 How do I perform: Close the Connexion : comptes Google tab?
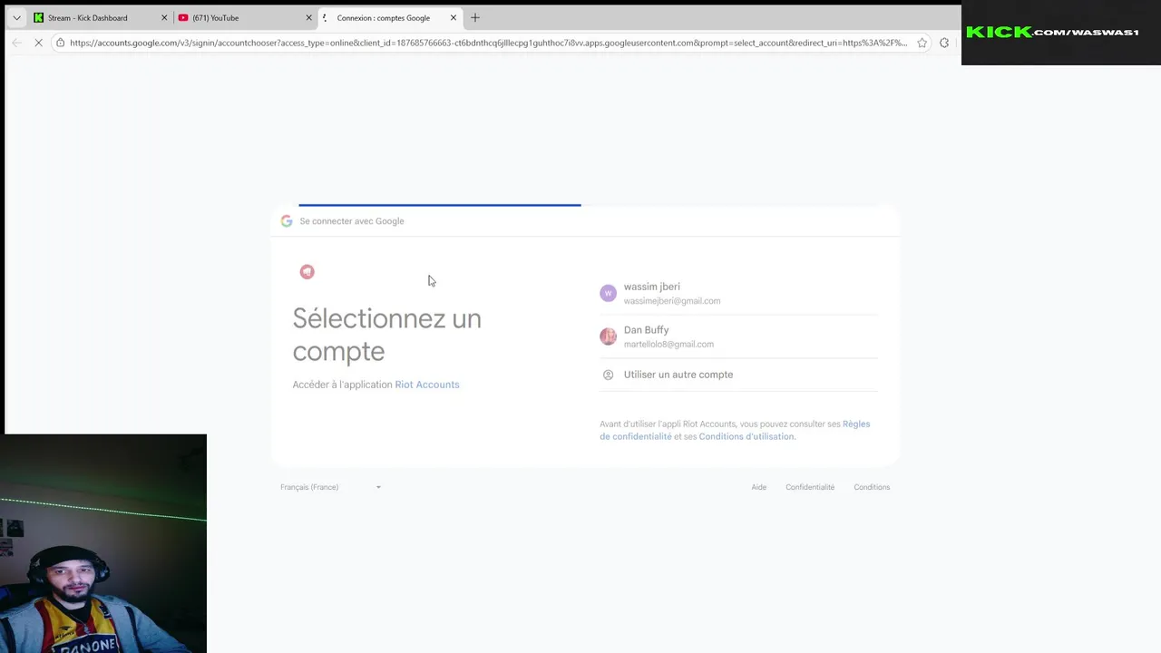click(x=454, y=17)
